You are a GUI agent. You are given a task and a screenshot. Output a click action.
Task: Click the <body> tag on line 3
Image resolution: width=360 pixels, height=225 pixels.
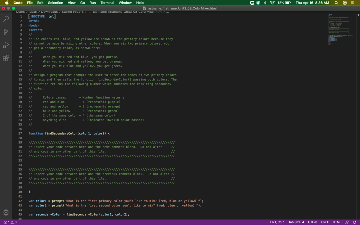[x=34, y=25]
